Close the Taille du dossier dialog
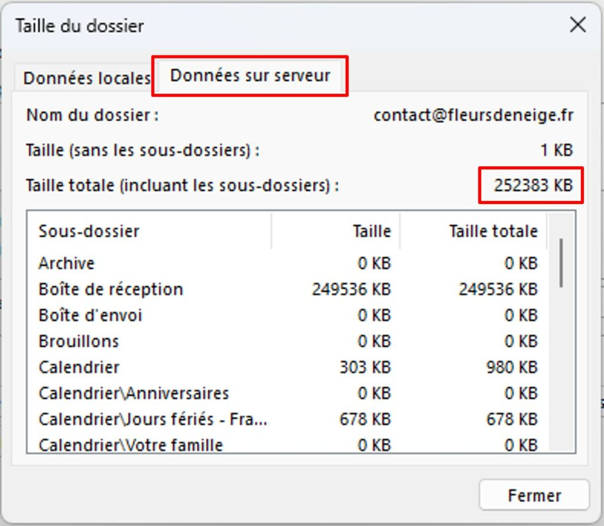 tap(577, 25)
